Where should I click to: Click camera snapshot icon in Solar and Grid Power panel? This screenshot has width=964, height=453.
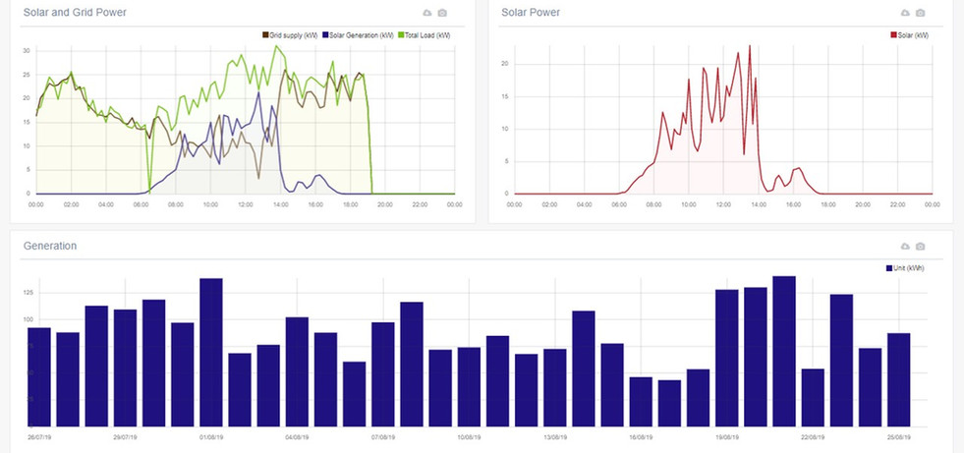pos(442,13)
